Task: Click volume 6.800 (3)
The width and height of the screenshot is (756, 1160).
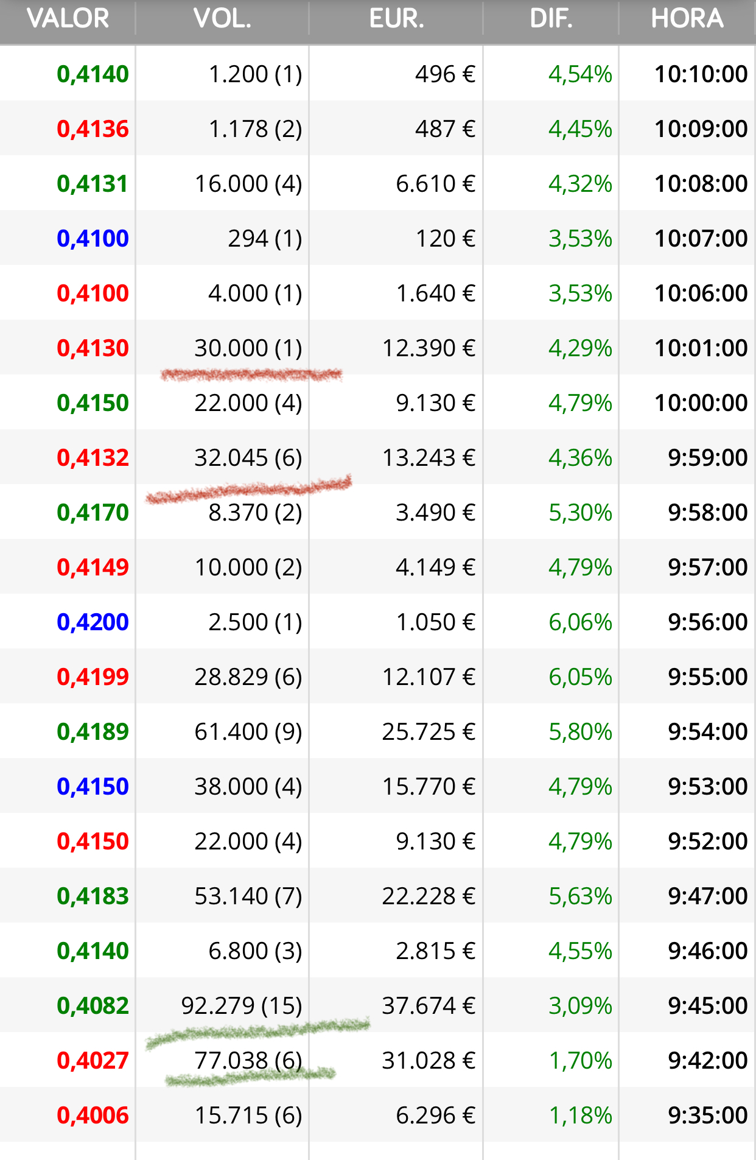Action: pyautogui.click(x=255, y=951)
